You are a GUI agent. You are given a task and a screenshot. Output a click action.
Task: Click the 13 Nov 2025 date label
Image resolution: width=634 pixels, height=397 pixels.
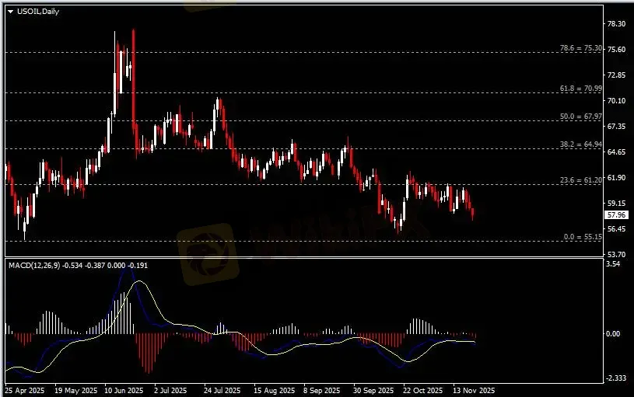[474, 391]
